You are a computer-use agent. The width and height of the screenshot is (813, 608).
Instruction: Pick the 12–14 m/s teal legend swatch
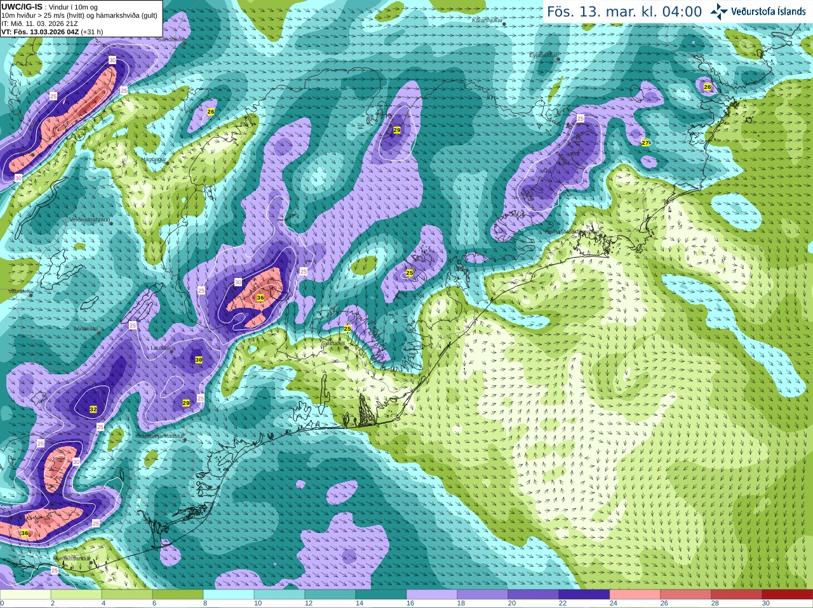coord(330,595)
